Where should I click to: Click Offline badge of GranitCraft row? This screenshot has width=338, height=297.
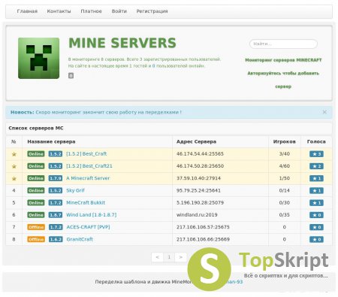pyautogui.click(x=36, y=239)
